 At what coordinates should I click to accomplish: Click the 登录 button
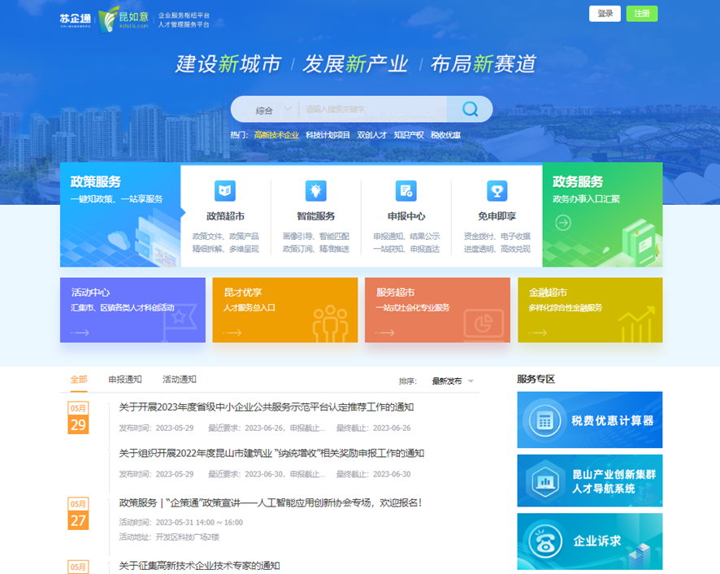coord(605,14)
